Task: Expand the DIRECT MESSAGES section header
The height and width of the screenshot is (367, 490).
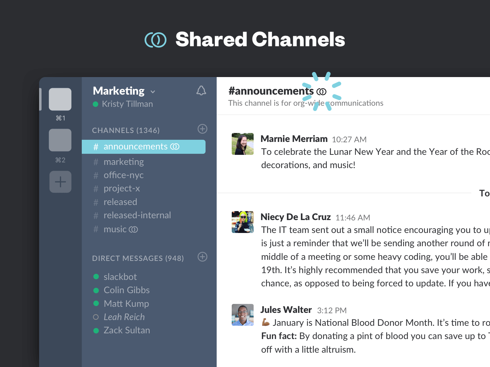Action: pyautogui.click(x=138, y=258)
